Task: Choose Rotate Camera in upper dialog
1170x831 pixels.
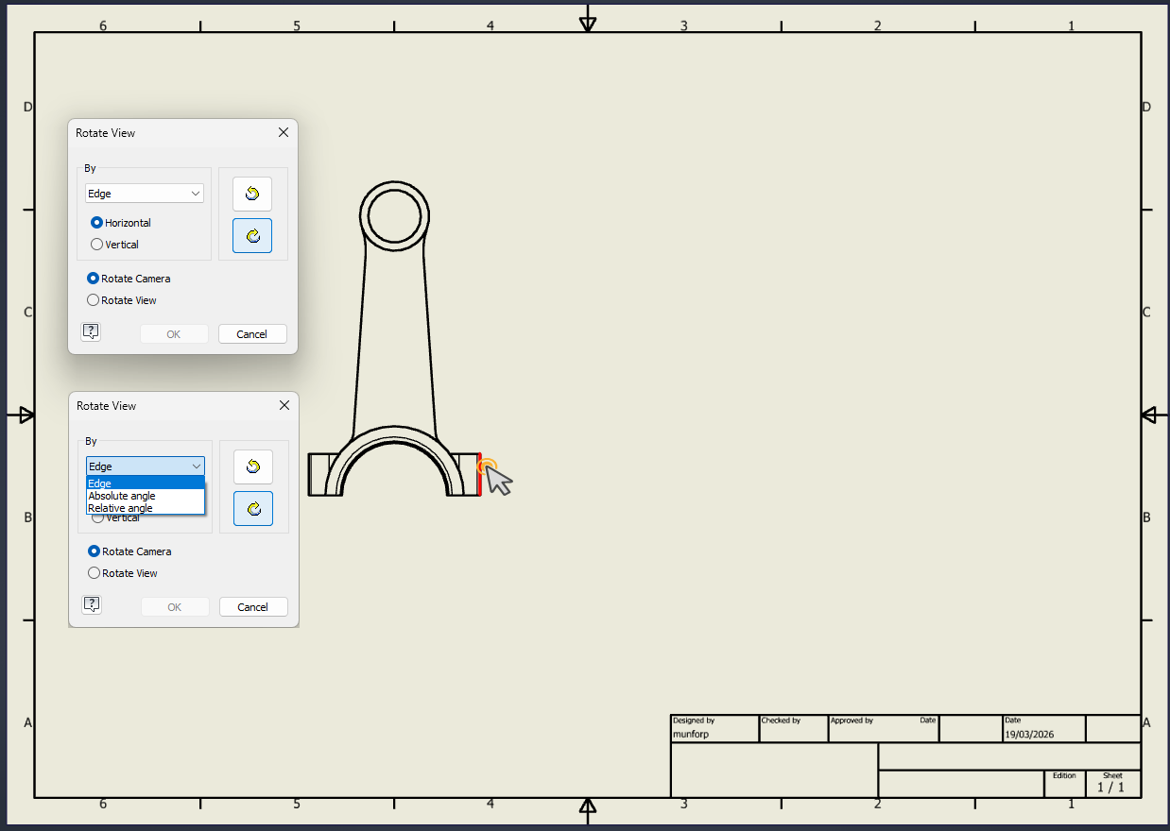Action: (x=129, y=279)
